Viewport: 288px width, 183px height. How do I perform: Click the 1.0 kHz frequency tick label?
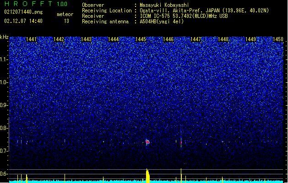coord(4,82)
